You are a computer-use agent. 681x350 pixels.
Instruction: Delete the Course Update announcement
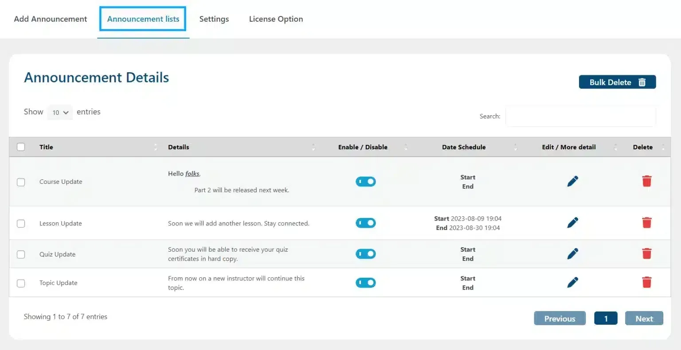(x=647, y=181)
